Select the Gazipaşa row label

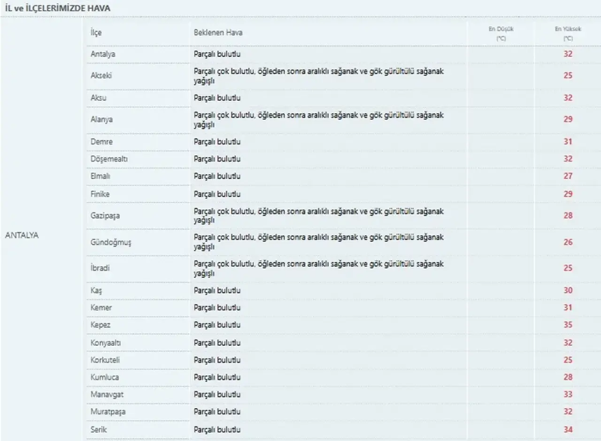[x=104, y=216]
